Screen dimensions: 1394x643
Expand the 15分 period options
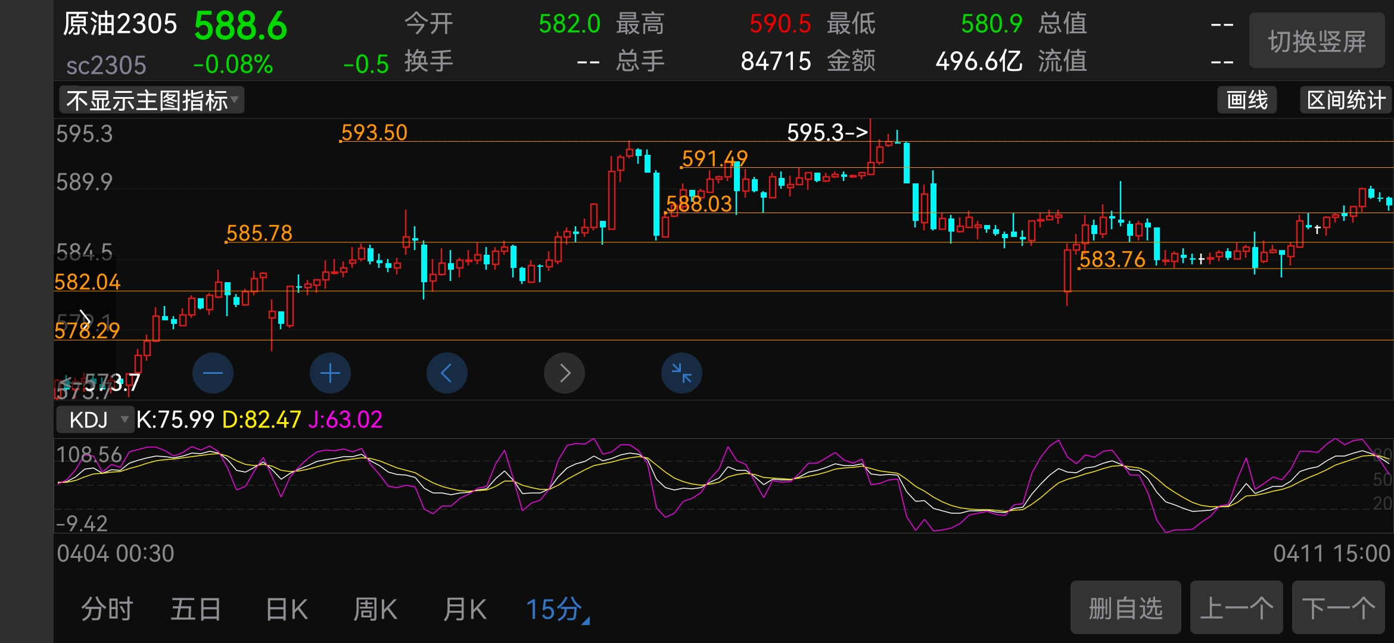558,609
